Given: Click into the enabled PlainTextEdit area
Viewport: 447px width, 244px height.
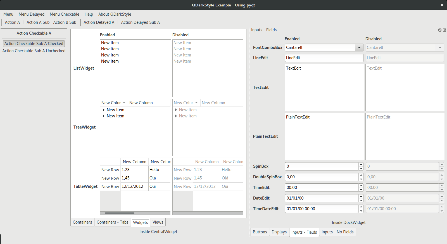Looking at the screenshot, I should click(324, 136).
